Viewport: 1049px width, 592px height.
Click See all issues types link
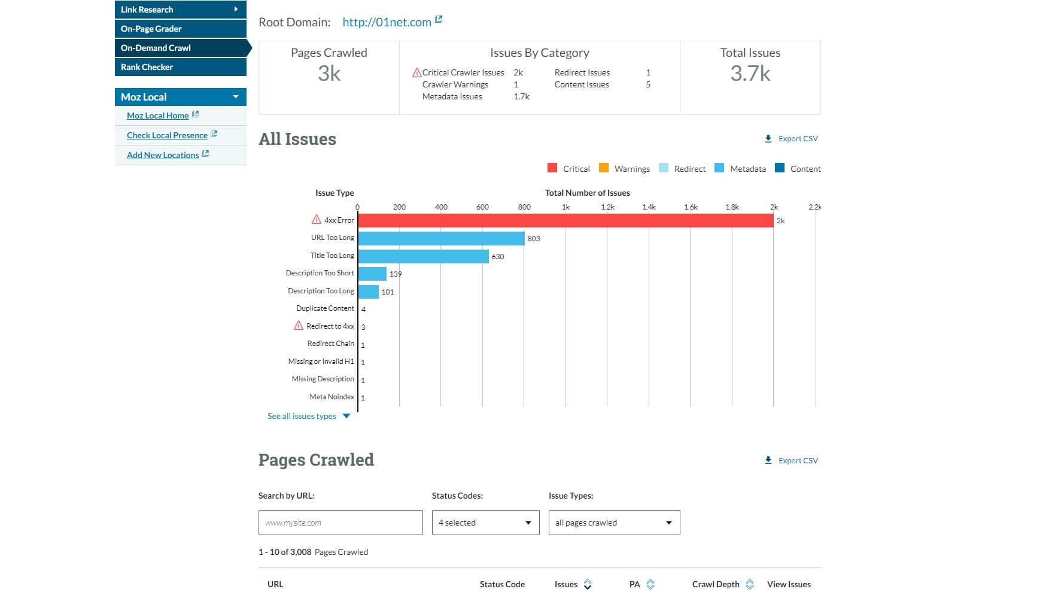302,416
